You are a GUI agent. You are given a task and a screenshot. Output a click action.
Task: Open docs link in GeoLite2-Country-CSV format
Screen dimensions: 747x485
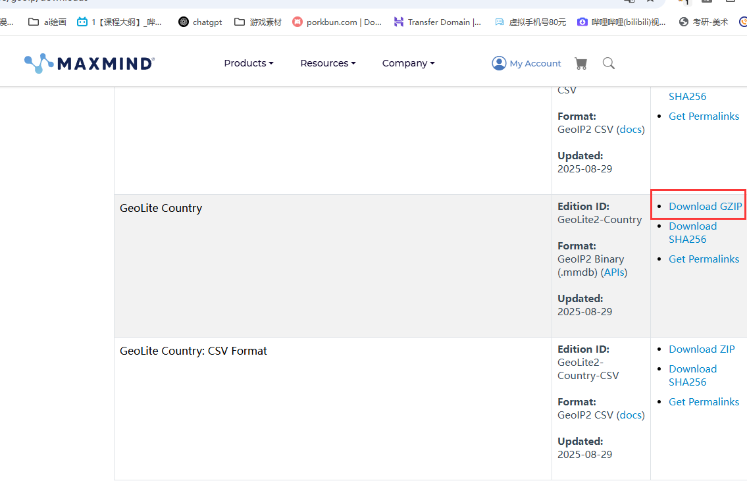pos(631,415)
